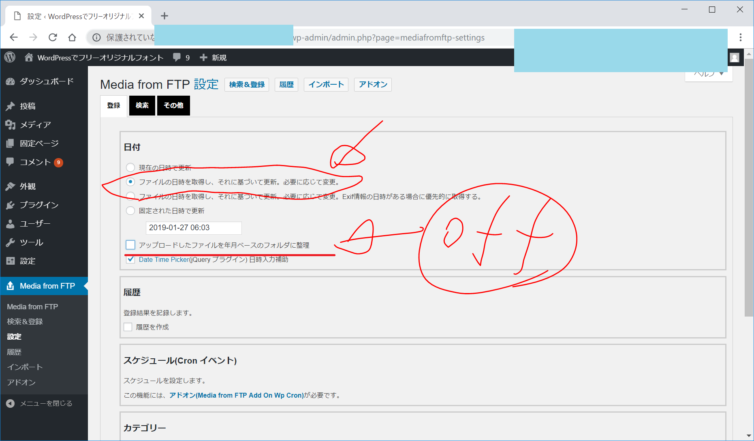Screen dimensions: 754x441
Task: Click the page vertical scrollbar thumb
Action: tap(749, 187)
